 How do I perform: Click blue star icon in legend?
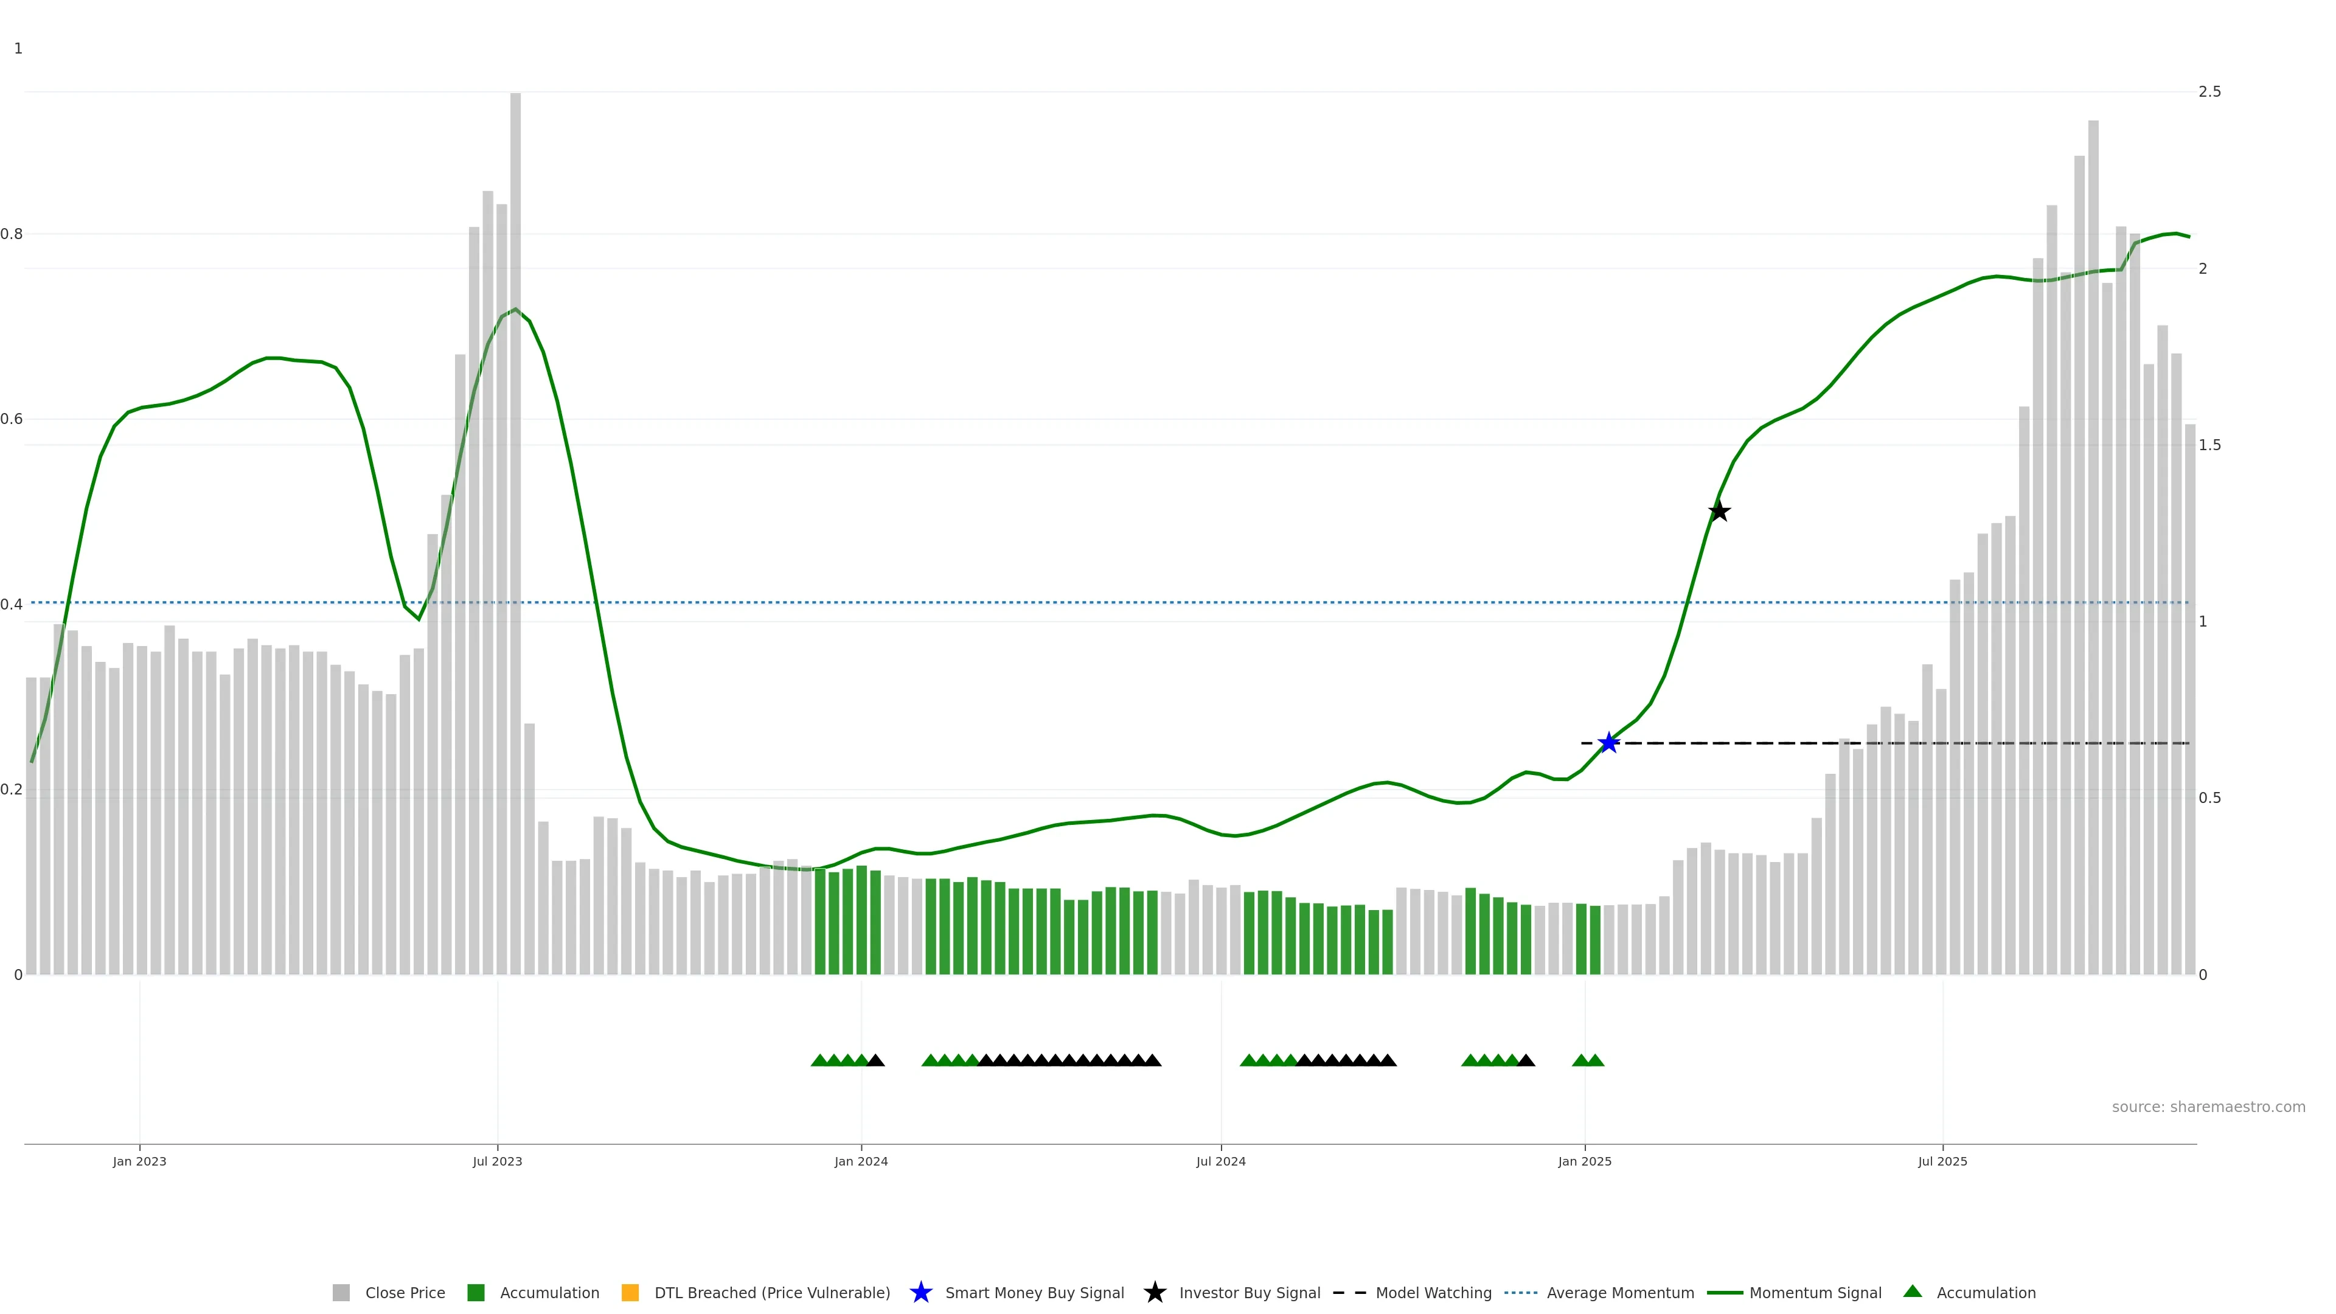(920, 1292)
